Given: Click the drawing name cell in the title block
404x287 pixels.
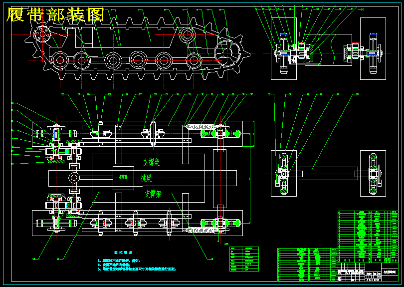Looking at the screenshot, I should pos(390,273).
